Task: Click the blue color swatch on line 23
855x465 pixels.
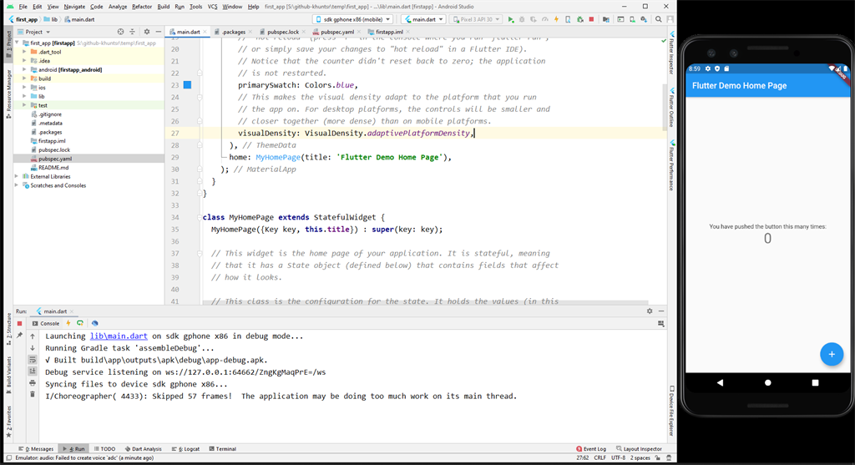Action: pyautogui.click(x=187, y=85)
